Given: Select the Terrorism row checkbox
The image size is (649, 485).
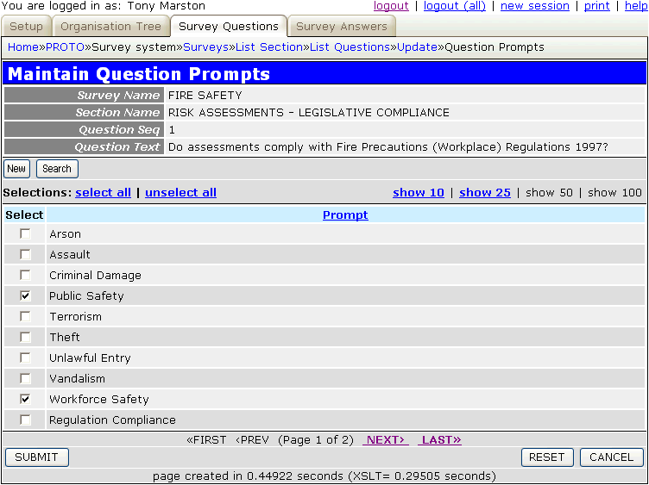Looking at the screenshot, I should 25,317.
